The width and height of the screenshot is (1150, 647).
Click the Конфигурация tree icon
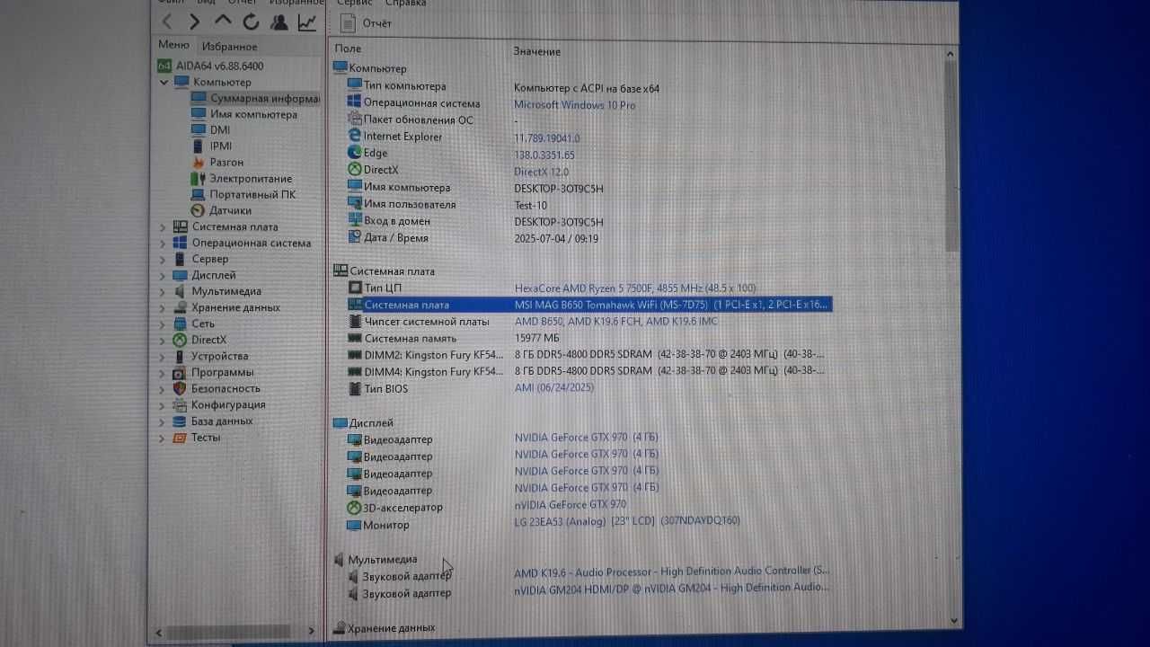(180, 404)
